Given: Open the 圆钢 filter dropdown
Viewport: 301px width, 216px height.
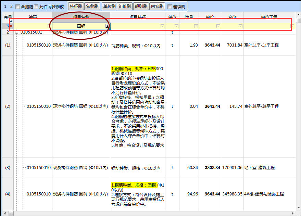Looking at the screenshot, I should click(x=107, y=26).
